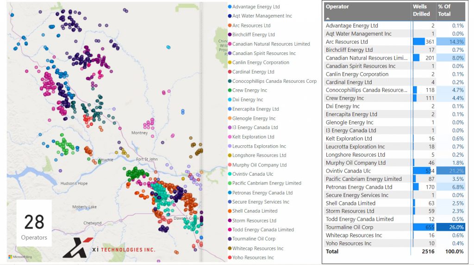
Task: Click the 26.0% cell for Tourmaline
Action: (451, 227)
